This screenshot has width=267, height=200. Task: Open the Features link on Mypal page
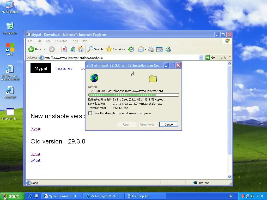(64, 68)
